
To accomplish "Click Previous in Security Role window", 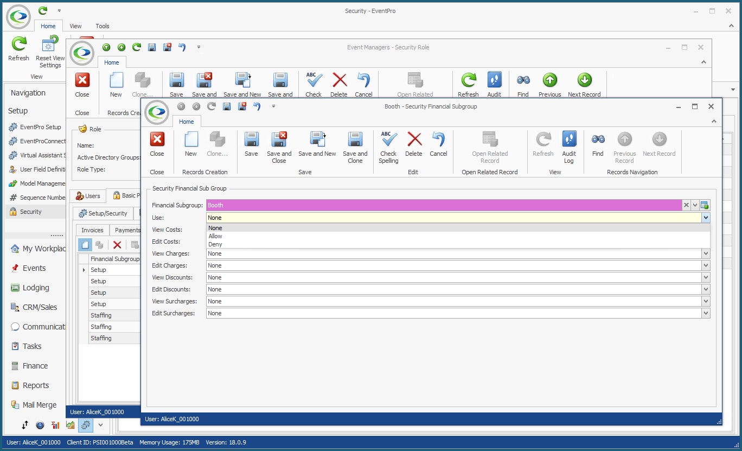I will pos(549,85).
